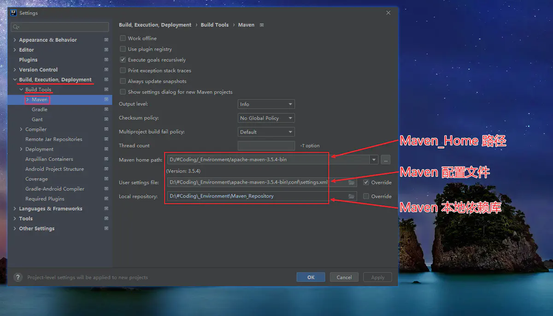Collapse the Build Tools node
Screen dimensions: 553x316
pyautogui.click(x=21, y=90)
